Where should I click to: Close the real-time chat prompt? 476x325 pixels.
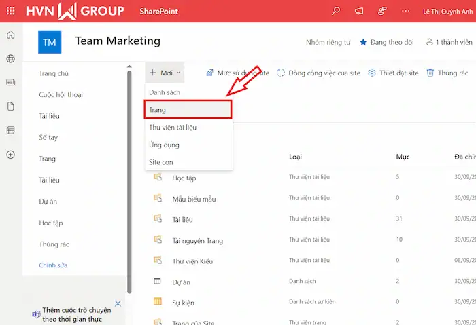(x=118, y=304)
